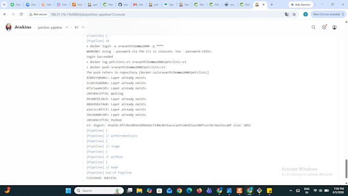Image resolution: width=348 pixels, height=196 pixels.
Task: Click the '[Pipeline] End of Pipeline' line
Action: 109,172
